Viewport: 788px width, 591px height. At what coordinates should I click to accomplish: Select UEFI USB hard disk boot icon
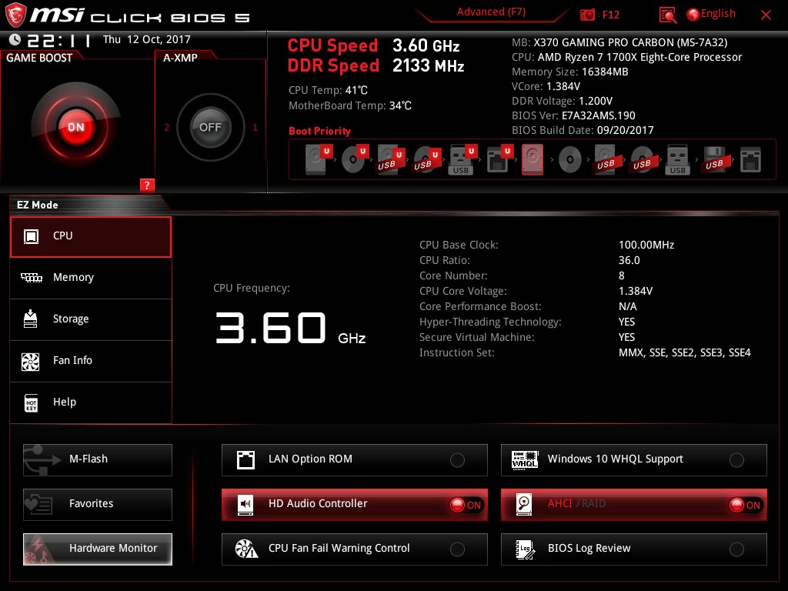point(391,160)
